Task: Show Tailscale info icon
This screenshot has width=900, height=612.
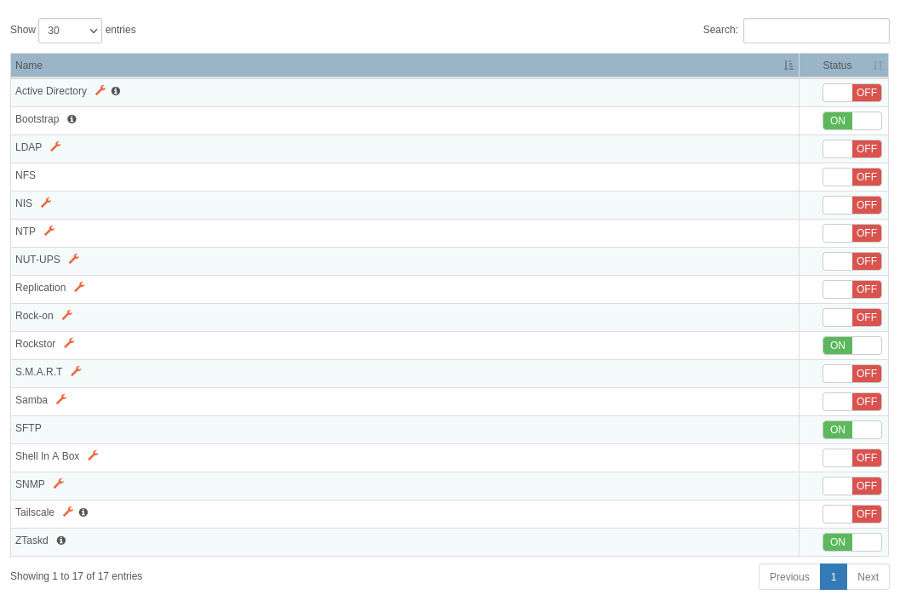Action: coord(83,512)
